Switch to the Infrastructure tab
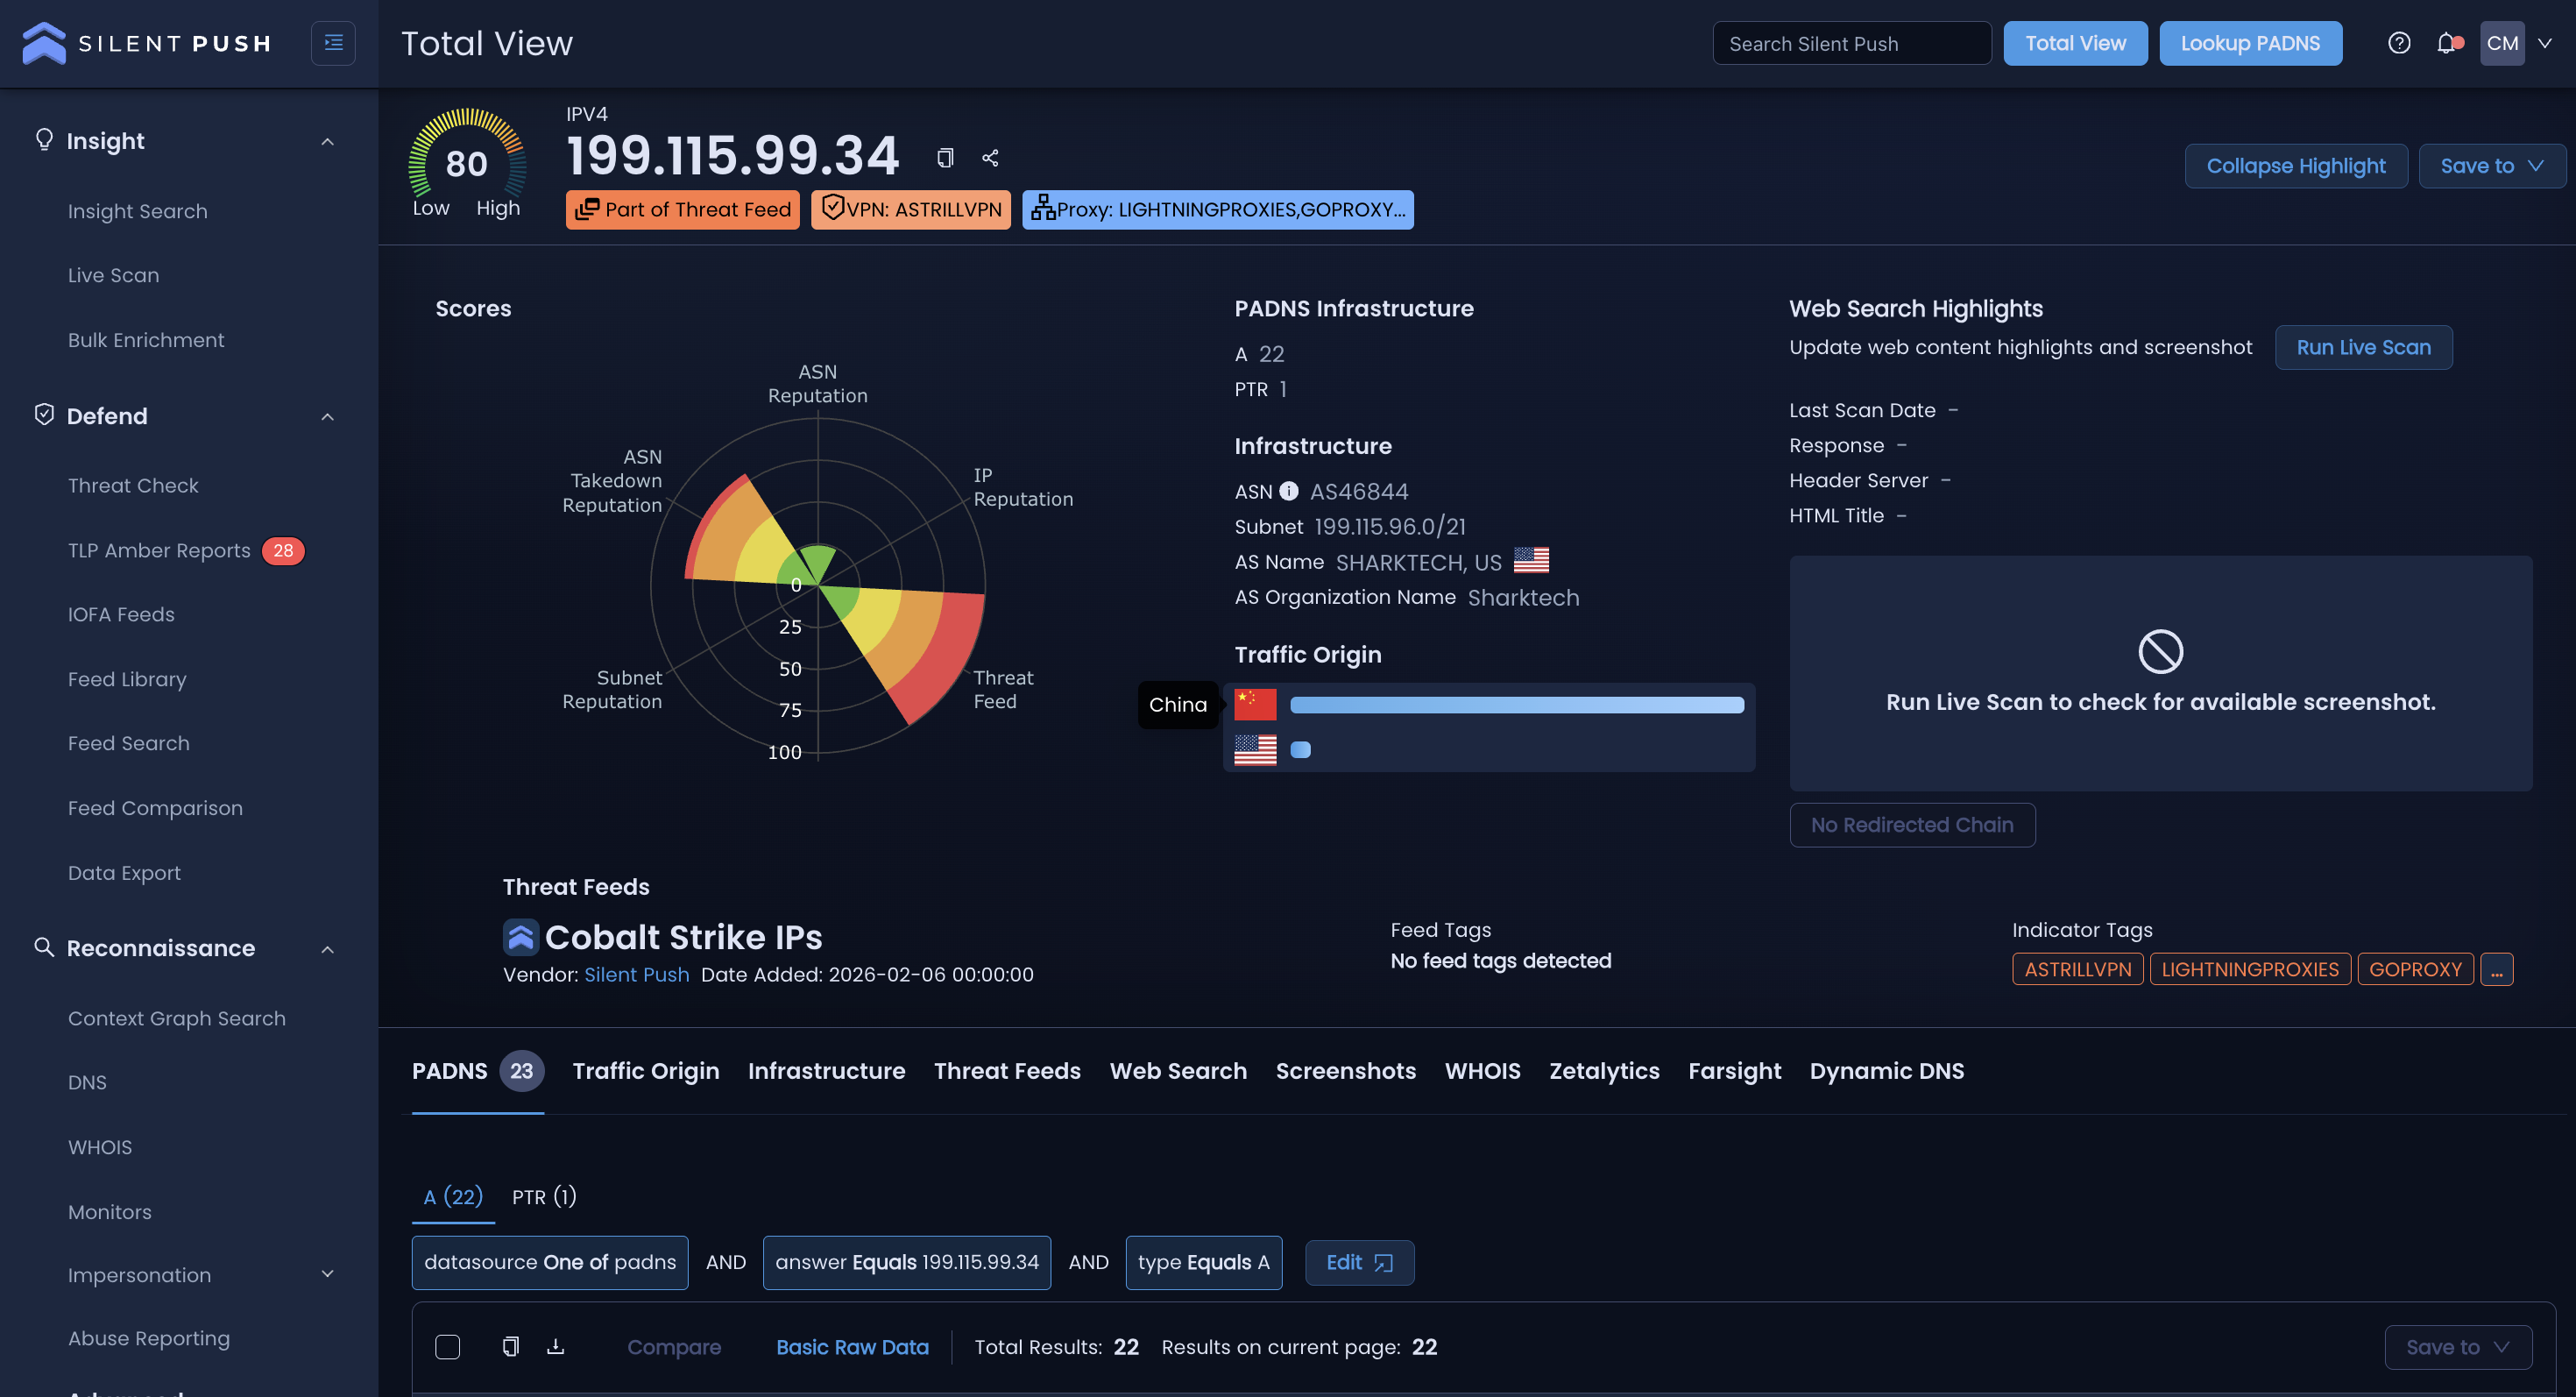This screenshot has height=1397, width=2576. (826, 1071)
